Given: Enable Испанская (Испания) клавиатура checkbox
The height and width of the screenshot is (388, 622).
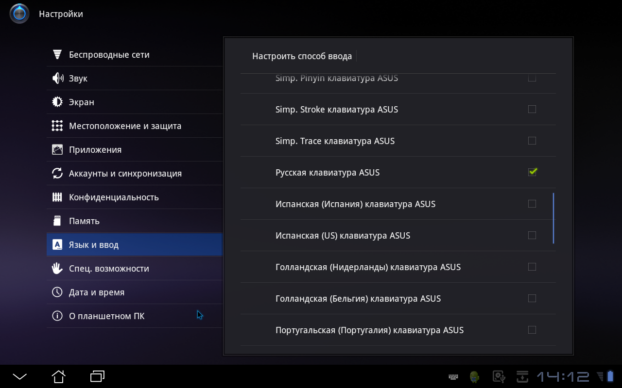Looking at the screenshot, I should click(x=532, y=204).
